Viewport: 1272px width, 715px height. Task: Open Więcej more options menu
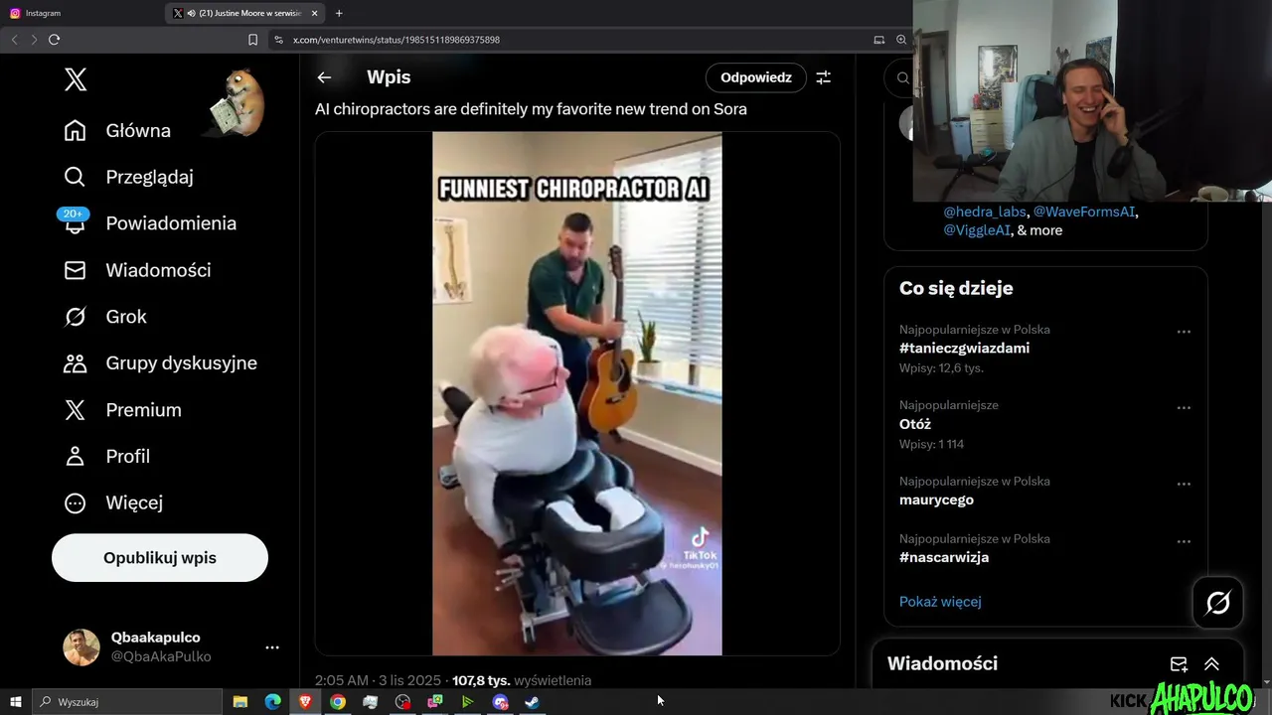tap(112, 502)
